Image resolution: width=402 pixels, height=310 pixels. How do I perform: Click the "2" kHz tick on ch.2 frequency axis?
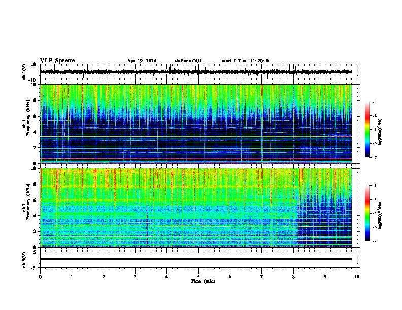(x=36, y=231)
